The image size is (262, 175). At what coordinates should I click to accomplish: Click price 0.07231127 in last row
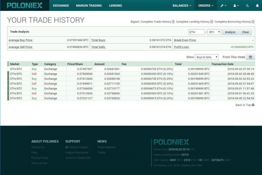(x=85, y=98)
